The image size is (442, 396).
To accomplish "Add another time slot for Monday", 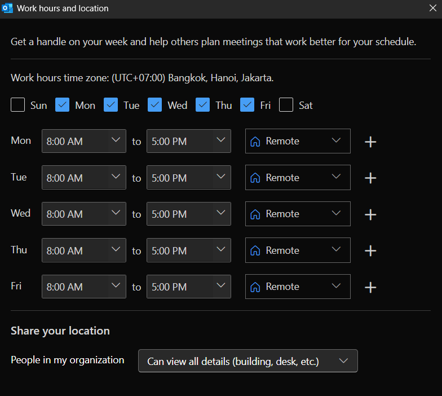I will coord(370,142).
